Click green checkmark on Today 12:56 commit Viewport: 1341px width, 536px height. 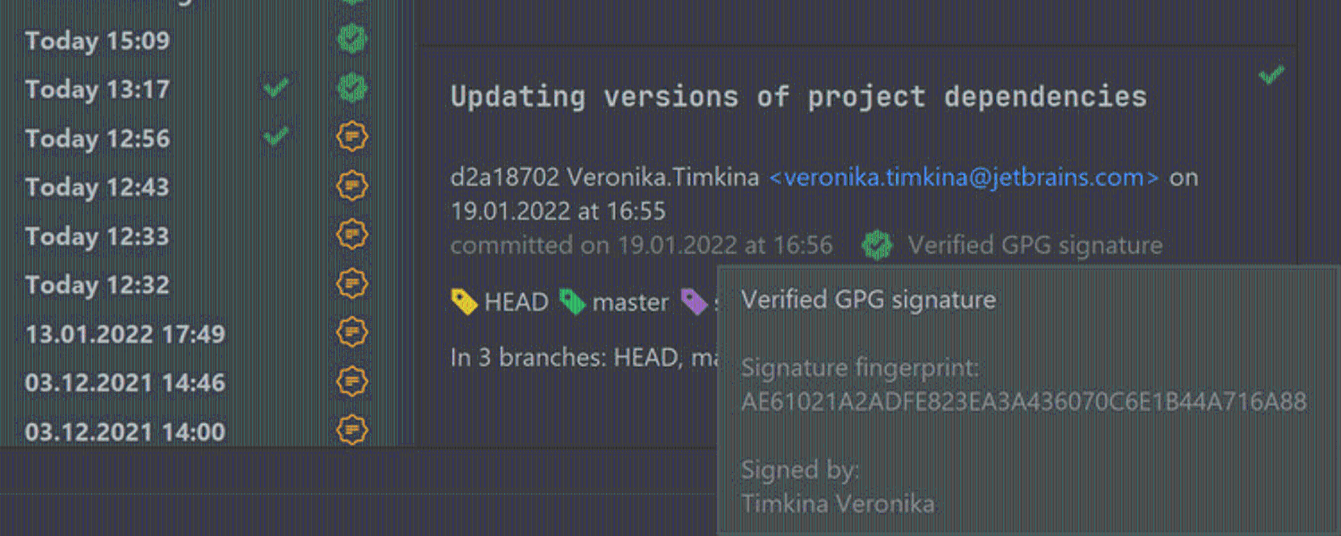[276, 136]
